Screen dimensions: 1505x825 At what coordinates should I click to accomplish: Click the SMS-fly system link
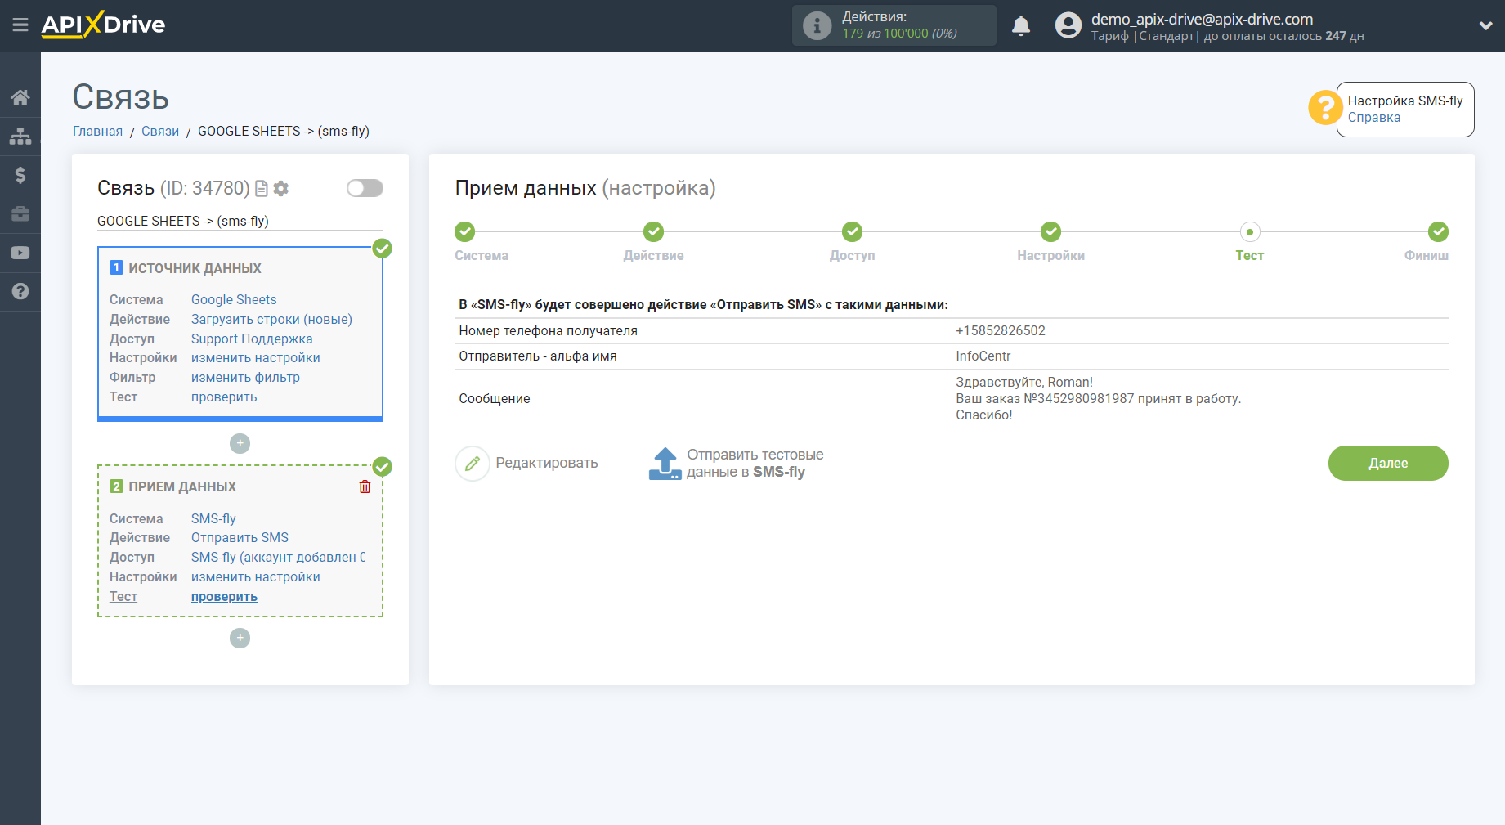coord(213,519)
